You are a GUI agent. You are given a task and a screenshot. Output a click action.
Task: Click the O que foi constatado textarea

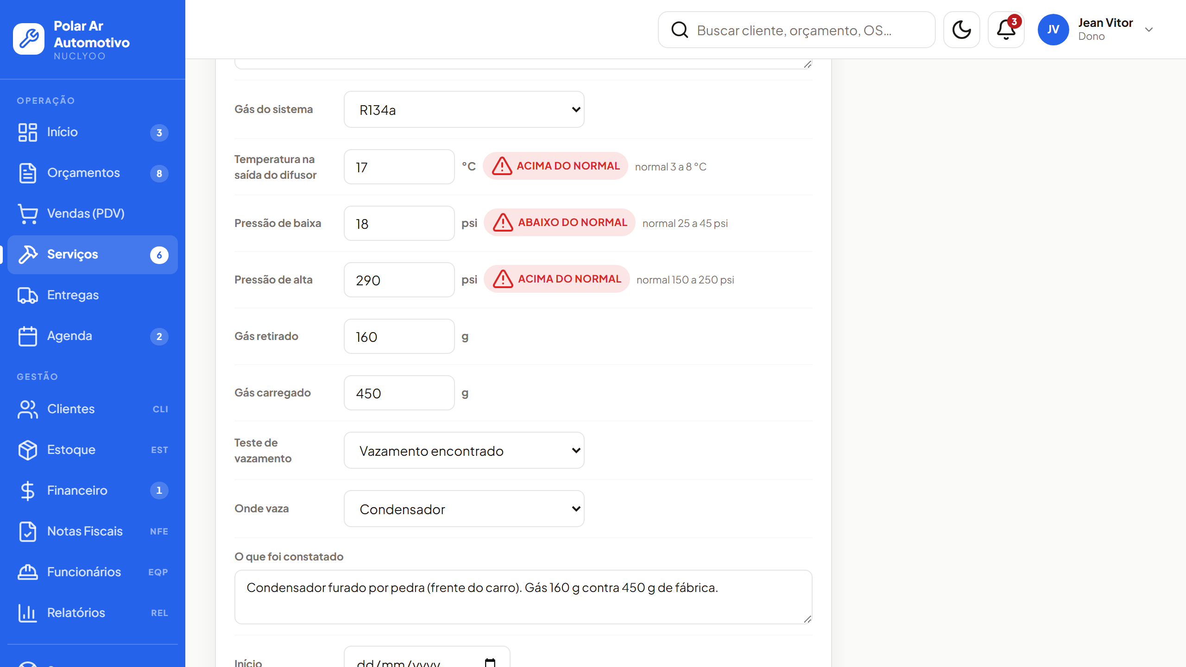[x=524, y=597]
